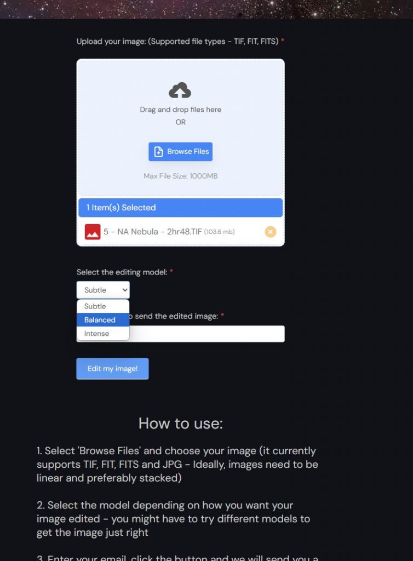This screenshot has height=561, width=413.
Task: Click the starry banner image at top
Action: click(206, 9)
